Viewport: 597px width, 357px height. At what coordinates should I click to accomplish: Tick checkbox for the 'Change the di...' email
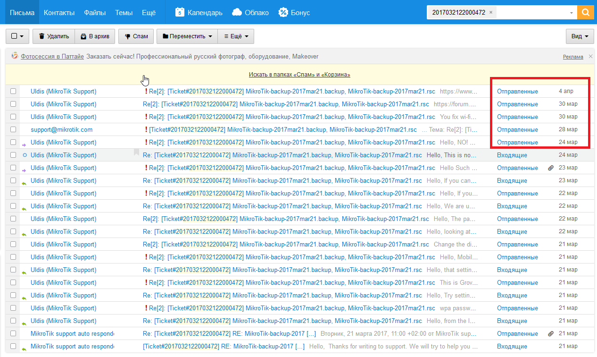[x=13, y=245]
